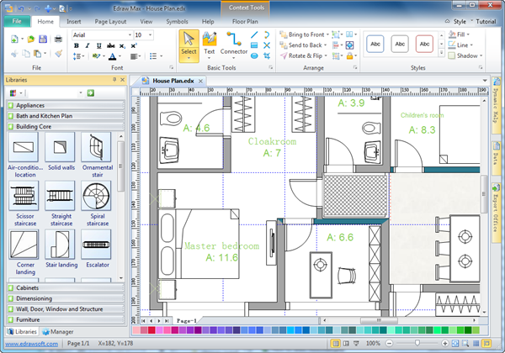Viewport: 505px width, 353px height.
Task: Choose the Text tool in ribbon
Action: 210,41
